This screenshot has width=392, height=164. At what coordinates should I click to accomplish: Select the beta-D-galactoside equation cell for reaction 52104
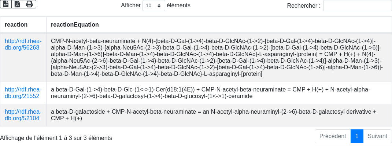click(x=219, y=115)
